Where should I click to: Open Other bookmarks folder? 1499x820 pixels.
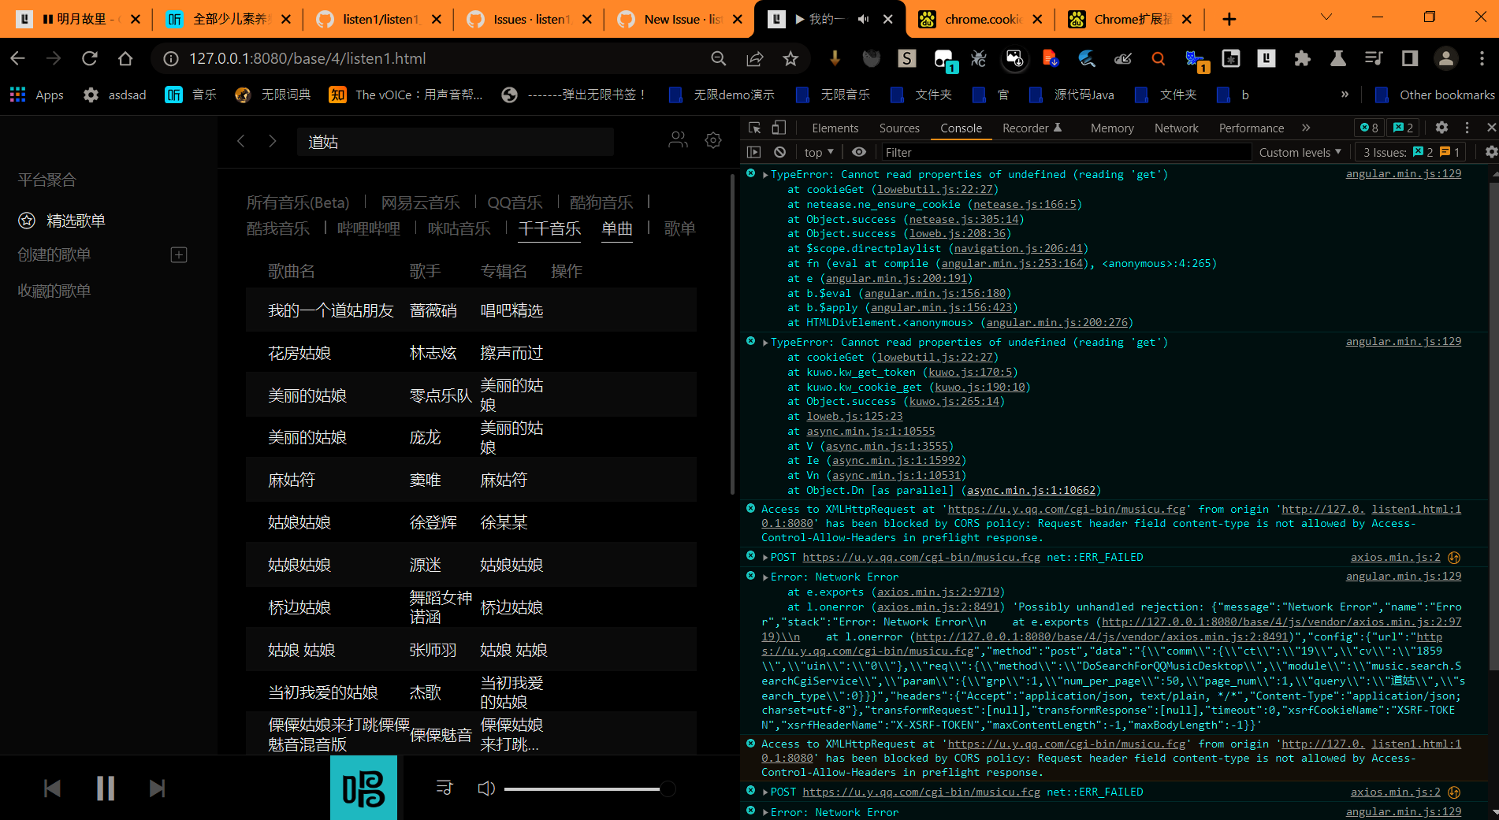coord(1434,95)
